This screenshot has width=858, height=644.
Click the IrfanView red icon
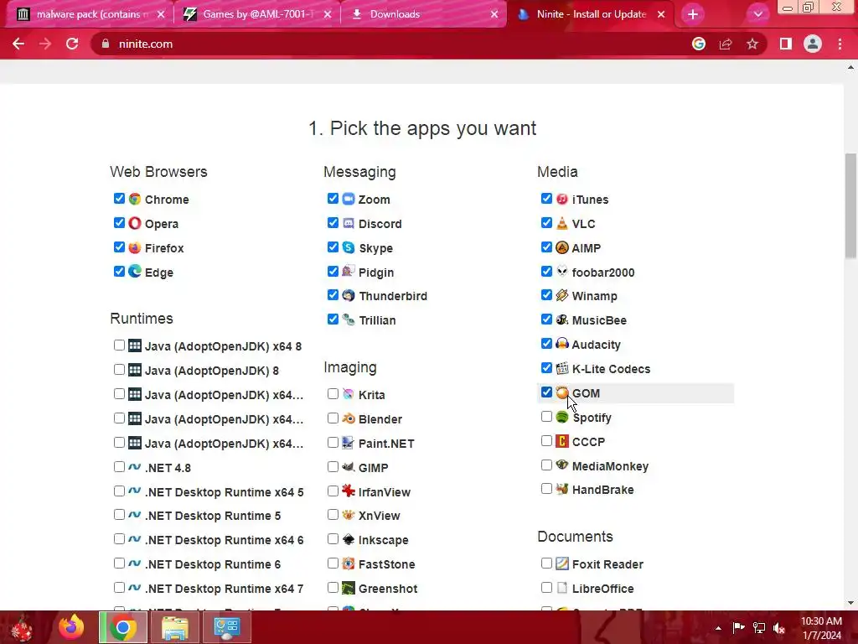(349, 491)
